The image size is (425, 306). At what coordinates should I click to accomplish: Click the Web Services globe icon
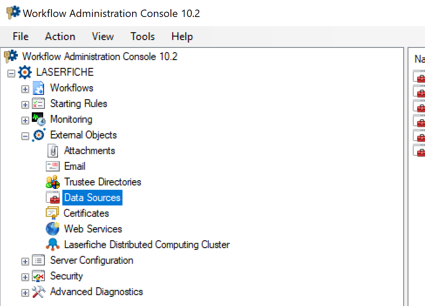53,229
